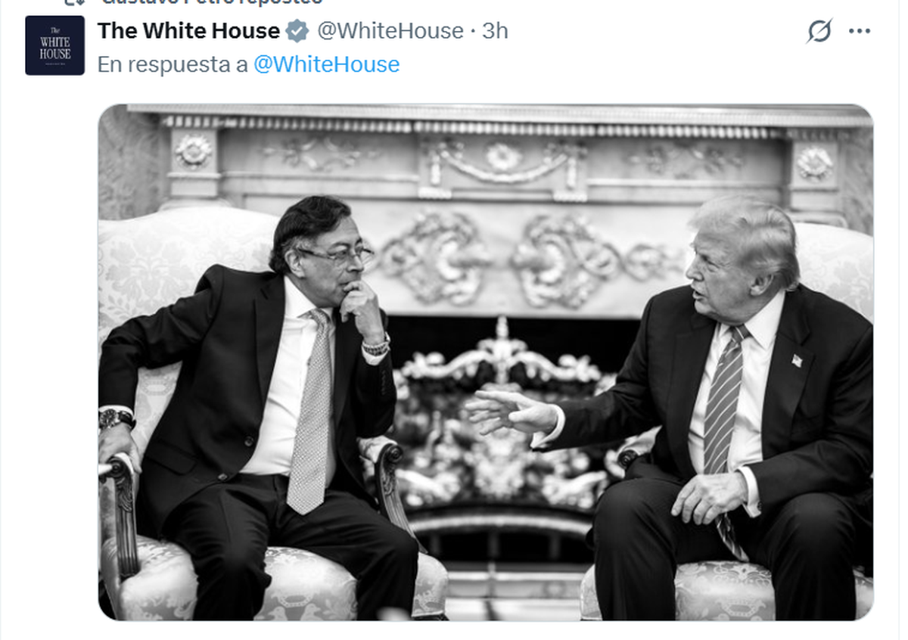Open the gray @WhiteHouse handle beside the badge

point(390,31)
